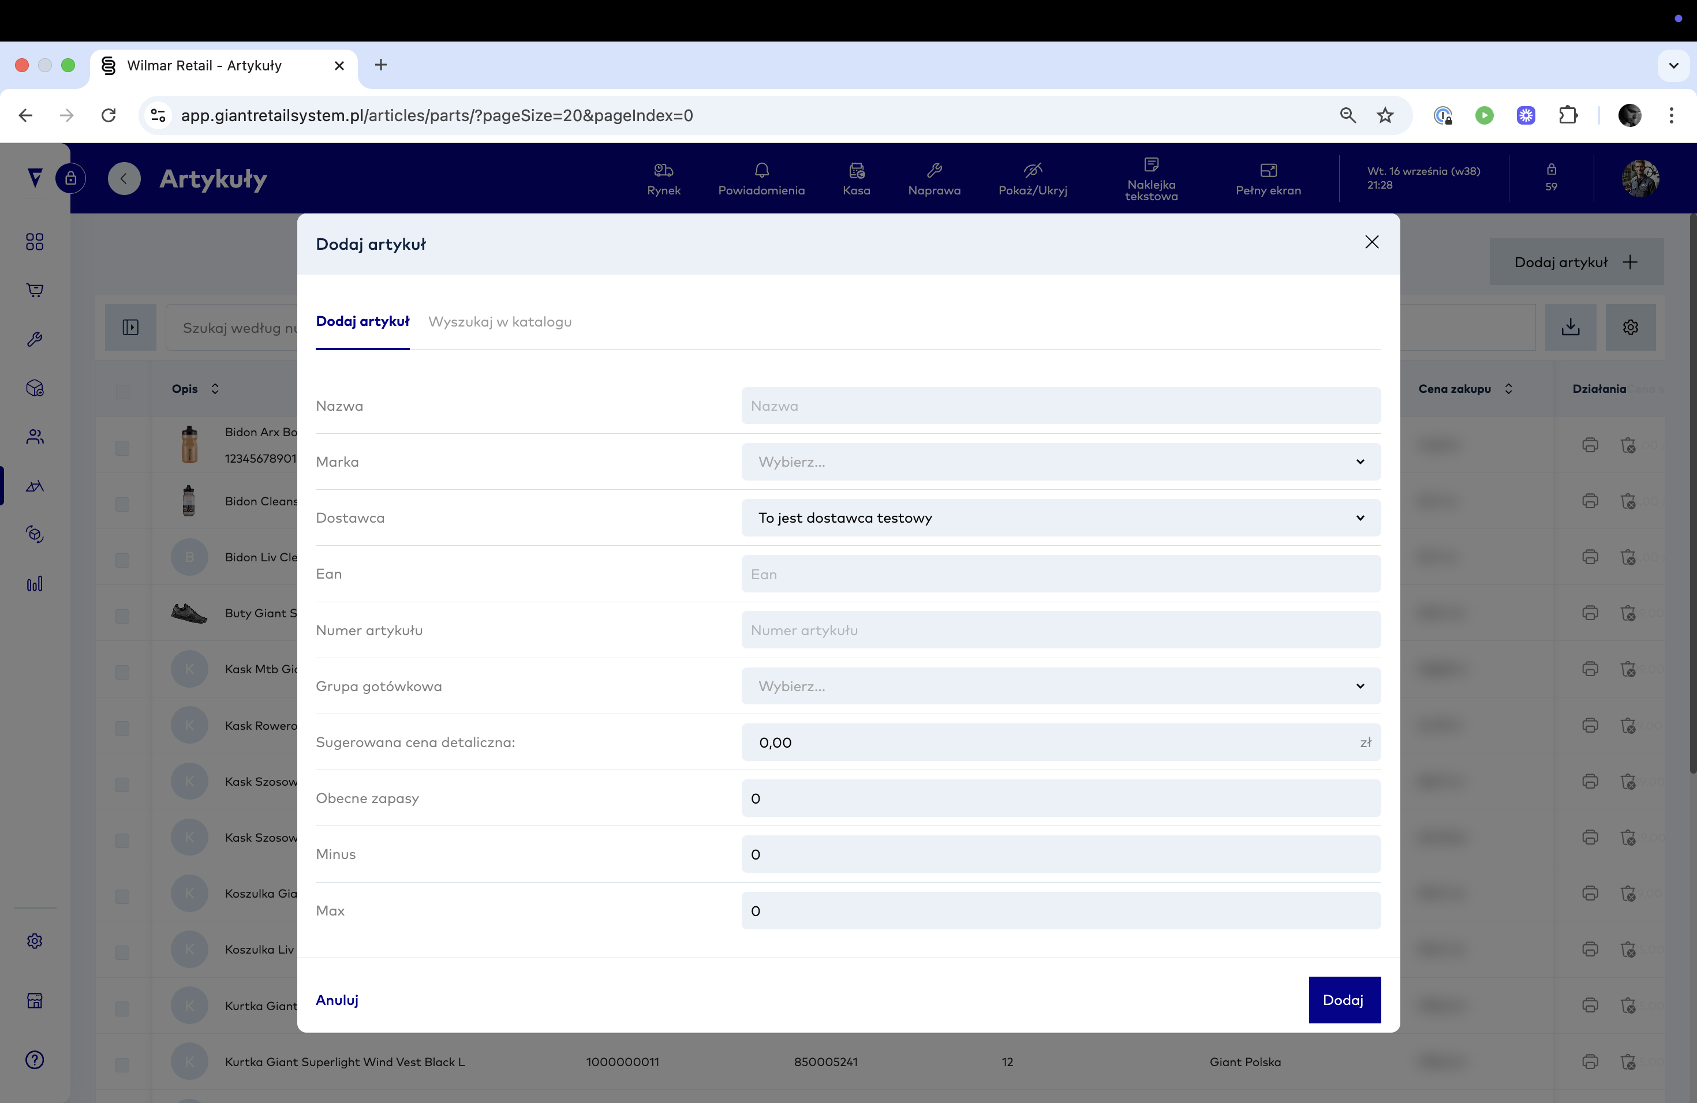The image size is (1697, 1103).
Task: Tick the checkbox for Bidon Arx row
Action: (122, 448)
